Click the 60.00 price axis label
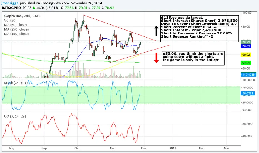The image size is (259, 153). 246,68
